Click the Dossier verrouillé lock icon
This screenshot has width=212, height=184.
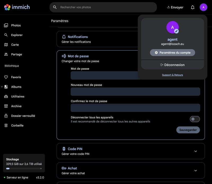point(6,116)
